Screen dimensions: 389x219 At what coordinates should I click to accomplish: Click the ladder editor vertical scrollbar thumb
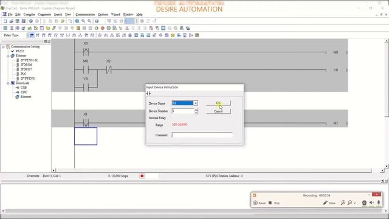click(387, 80)
